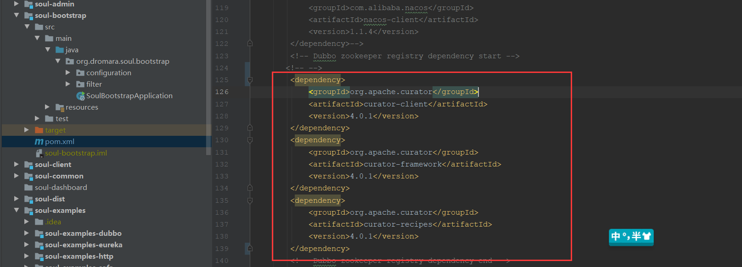Expand the soul-admin module

[17, 4]
